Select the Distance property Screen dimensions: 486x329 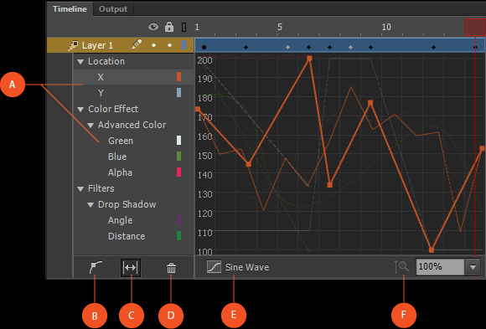(x=127, y=236)
